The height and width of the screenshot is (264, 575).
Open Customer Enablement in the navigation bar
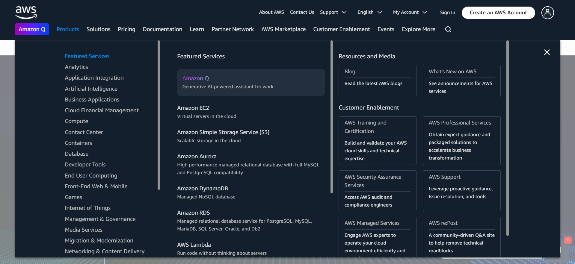click(x=342, y=29)
